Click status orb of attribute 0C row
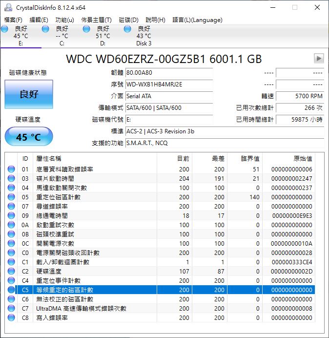Image resolution: width=329 pixels, height=338 pixels. point(11,243)
